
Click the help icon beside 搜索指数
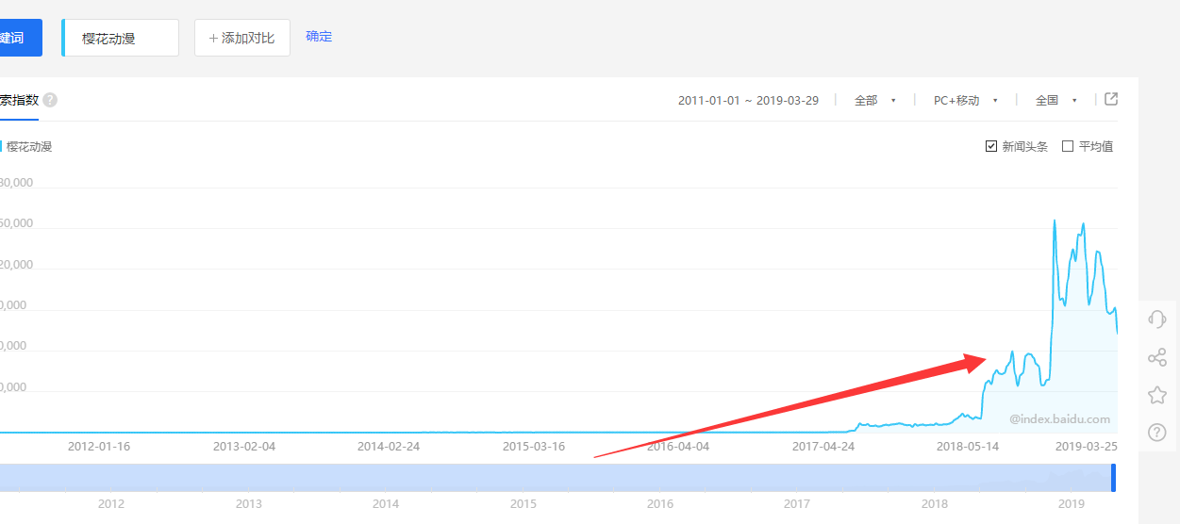tap(50, 100)
